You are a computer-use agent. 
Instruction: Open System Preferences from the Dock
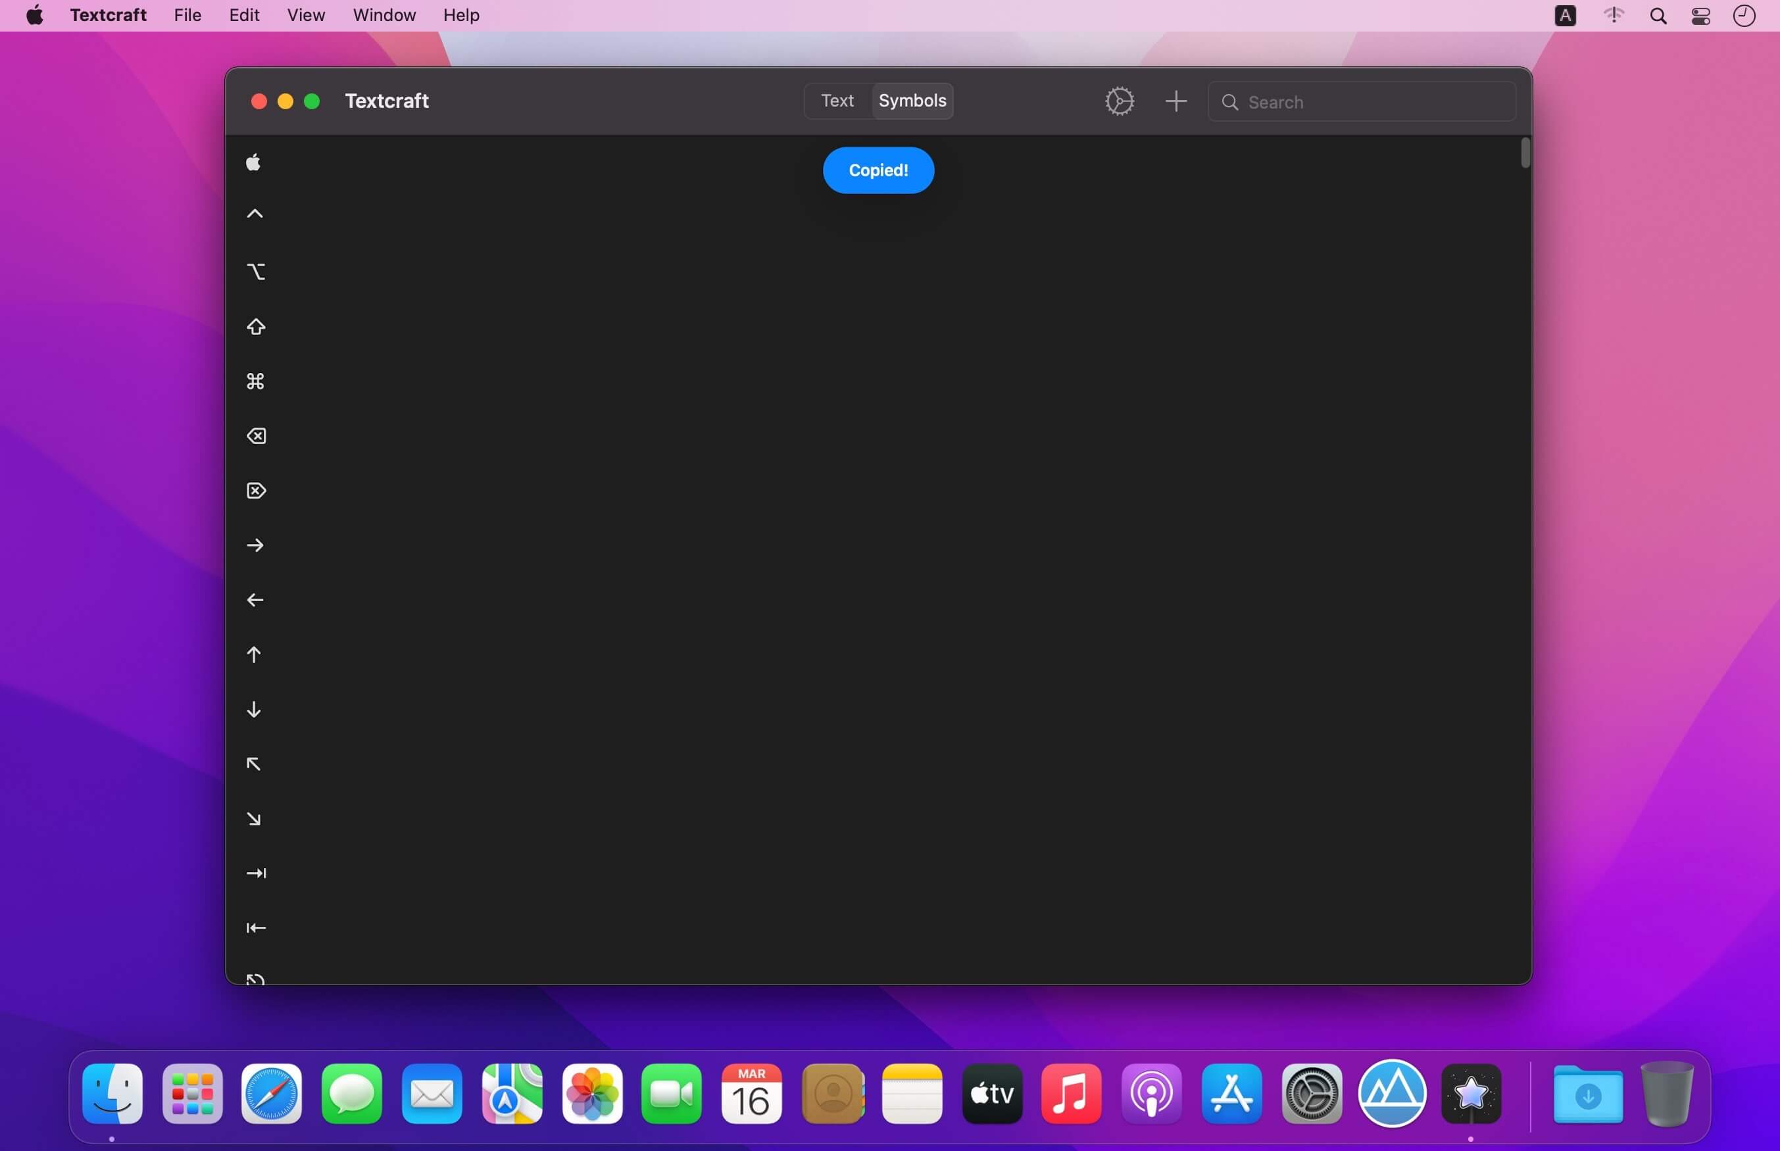coord(1312,1094)
